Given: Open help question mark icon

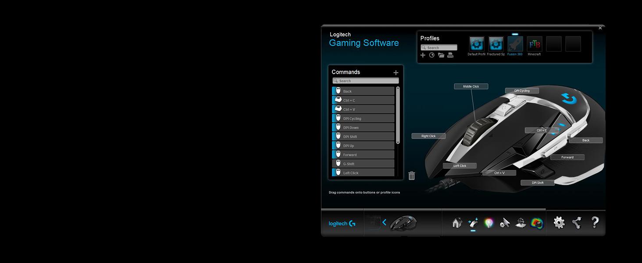Looking at the screenshot, I should pyautogui.click(x=595, y=222).
